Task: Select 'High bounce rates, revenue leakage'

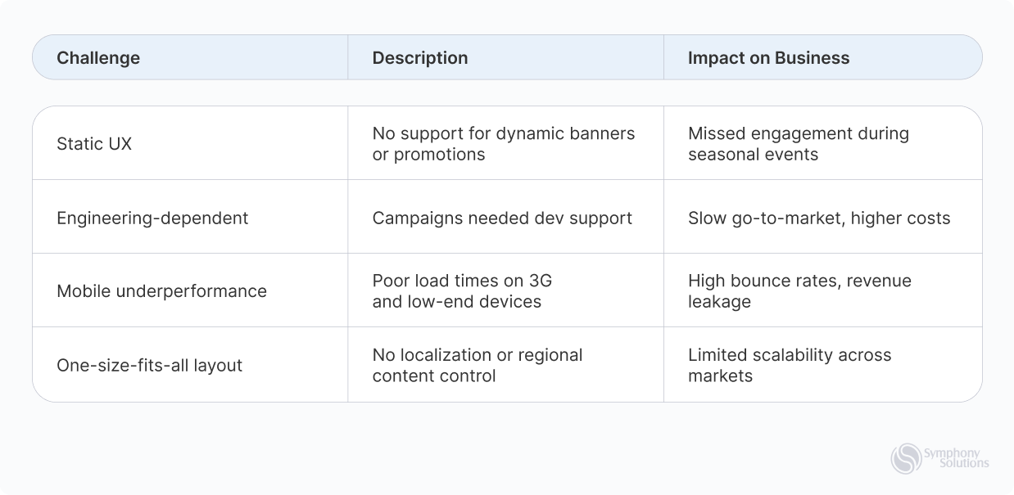Action: tap(799, 291)
